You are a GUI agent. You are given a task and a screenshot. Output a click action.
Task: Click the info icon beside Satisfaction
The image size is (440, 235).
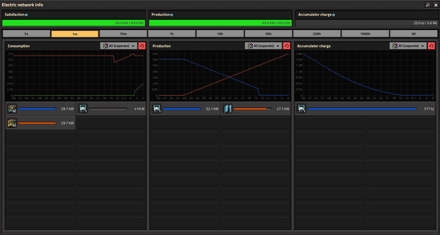click(26, 15)
